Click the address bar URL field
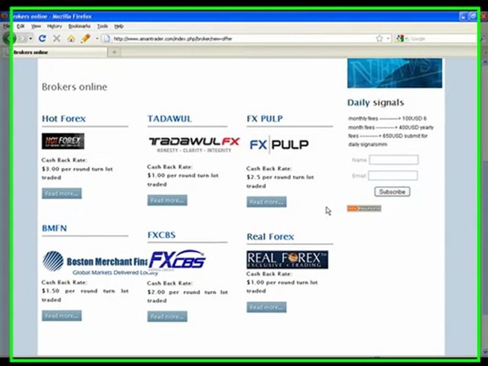The image size is (488, 366). [243, 39]
